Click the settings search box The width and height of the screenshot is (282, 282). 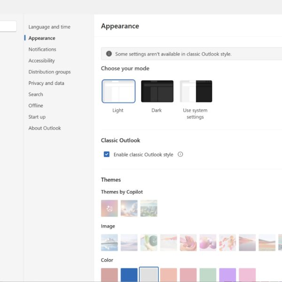(x=8, y=26)
